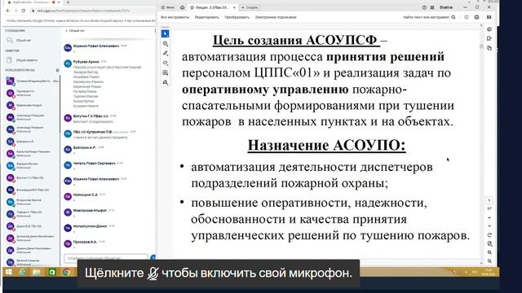
Task: Open the stamp signature tool in Acrobat toolbar
Action: pyautogui.click(x=166, y=82)
